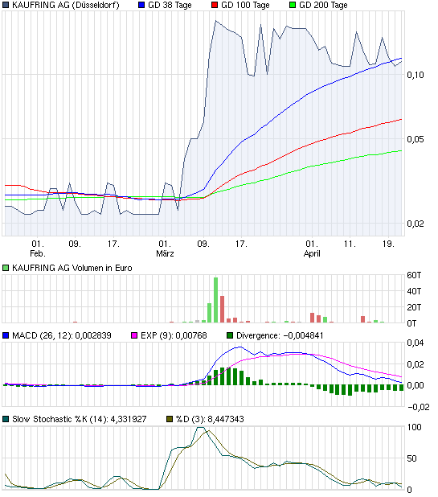This screenshot has height=497, width=438.
Task: Click the 'GD 38 Tage' legend label
Action: point(170,6)
